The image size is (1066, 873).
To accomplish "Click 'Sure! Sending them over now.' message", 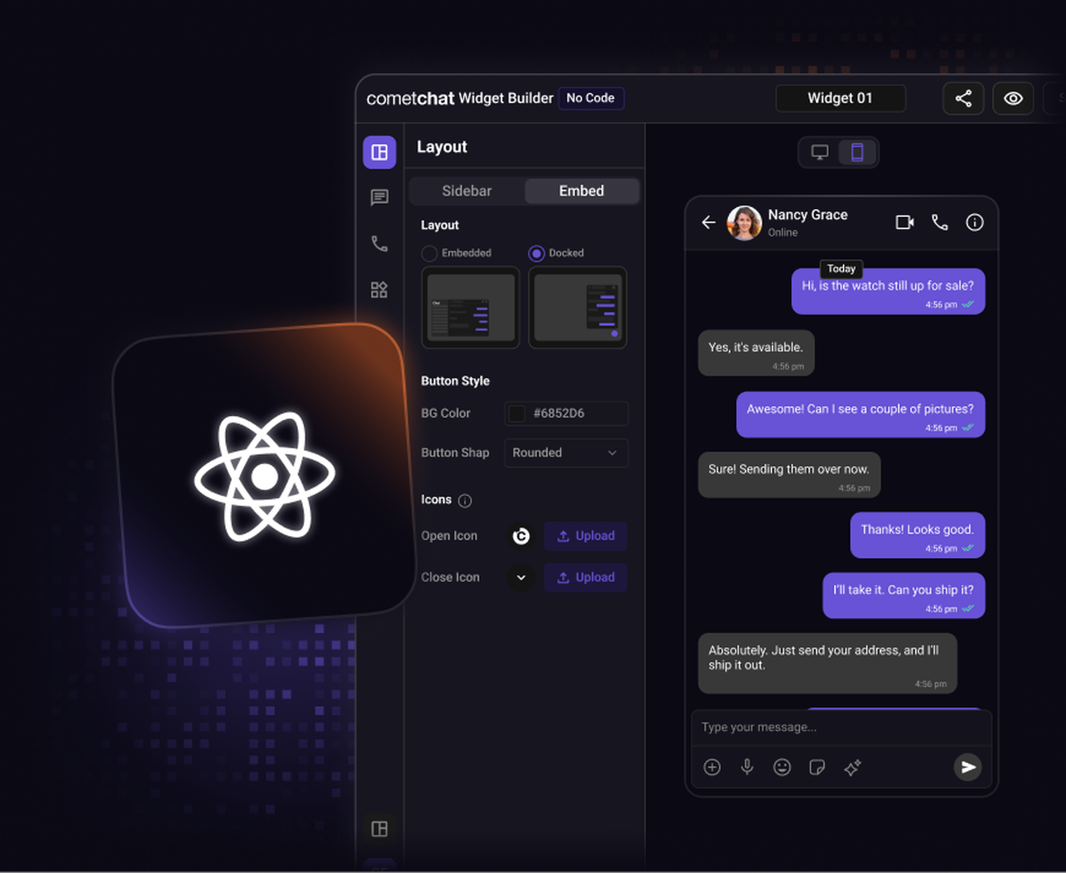I will point(790,475).
